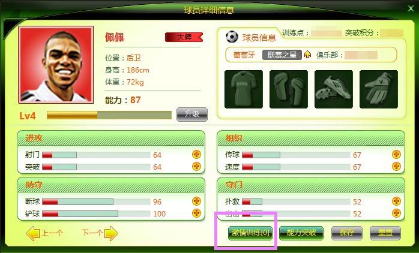Click the plus icon beside 铲球 value 100

click(197, 213)
